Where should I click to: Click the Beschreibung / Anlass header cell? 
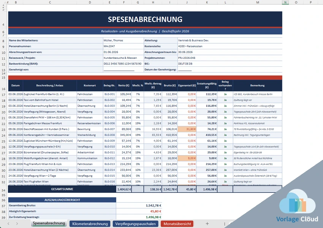click(x=50, y=85)
